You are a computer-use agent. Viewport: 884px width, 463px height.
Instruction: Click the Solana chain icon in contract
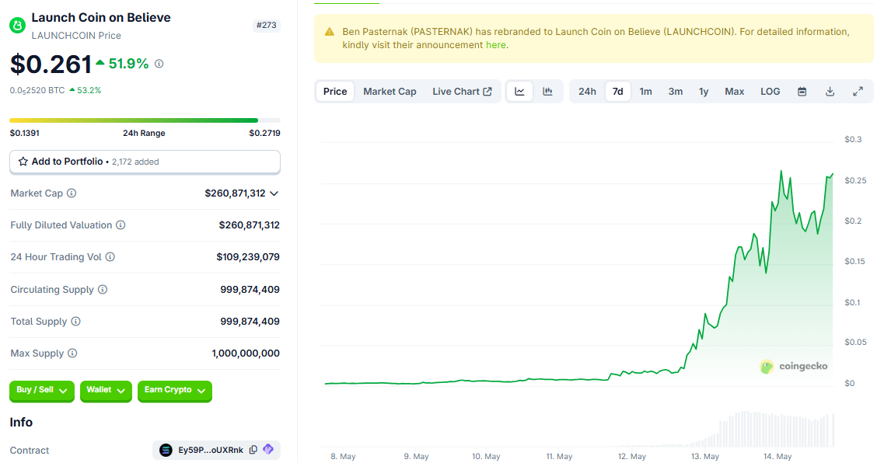point(166,450)
